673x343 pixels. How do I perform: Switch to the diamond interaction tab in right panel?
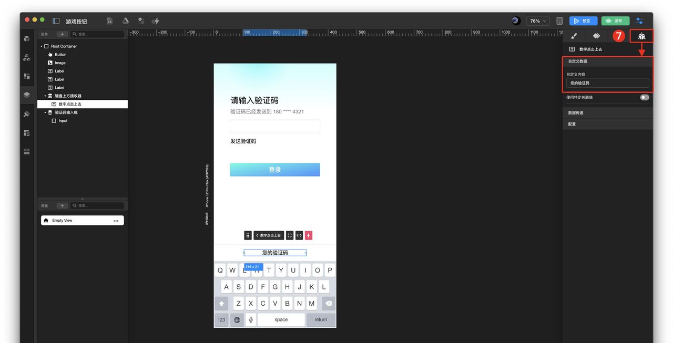coord(596,36)
